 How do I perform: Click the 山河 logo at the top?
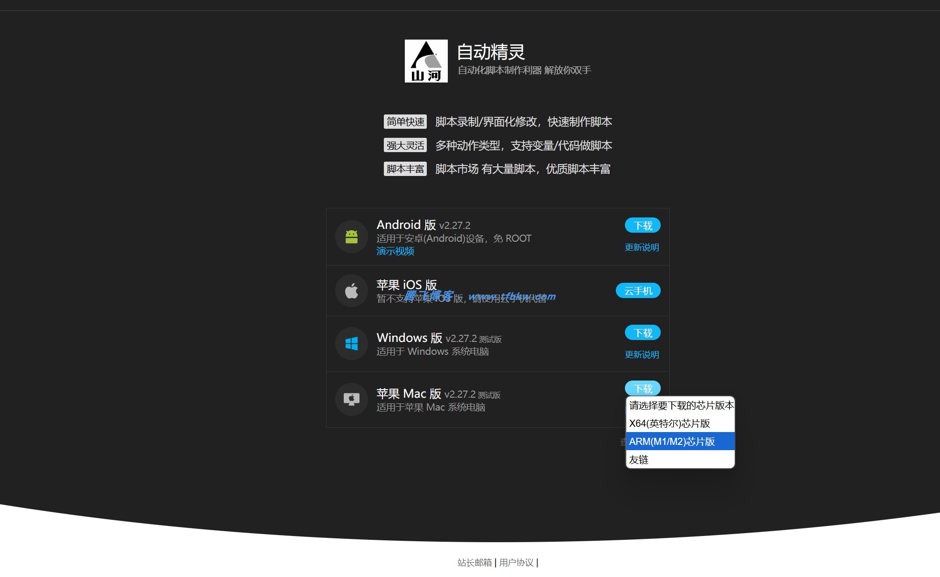coord(426,61)
